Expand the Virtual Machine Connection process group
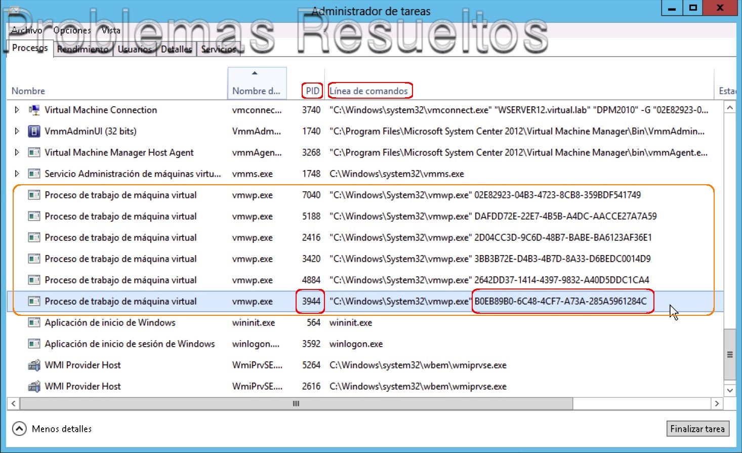This screenshot has height=453, width=742. [17, 110]
